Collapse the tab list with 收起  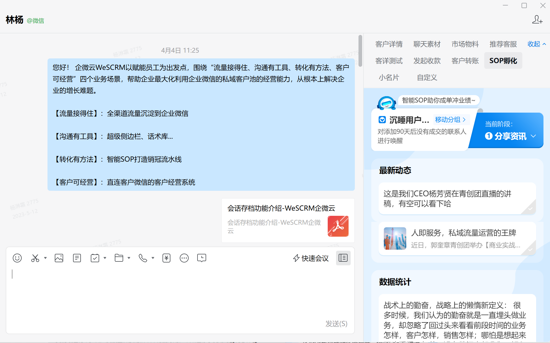pyautogui.click(x=537, y=44)
